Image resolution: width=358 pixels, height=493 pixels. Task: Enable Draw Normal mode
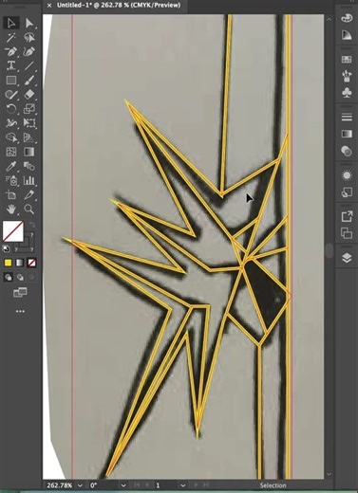point(8,277)
